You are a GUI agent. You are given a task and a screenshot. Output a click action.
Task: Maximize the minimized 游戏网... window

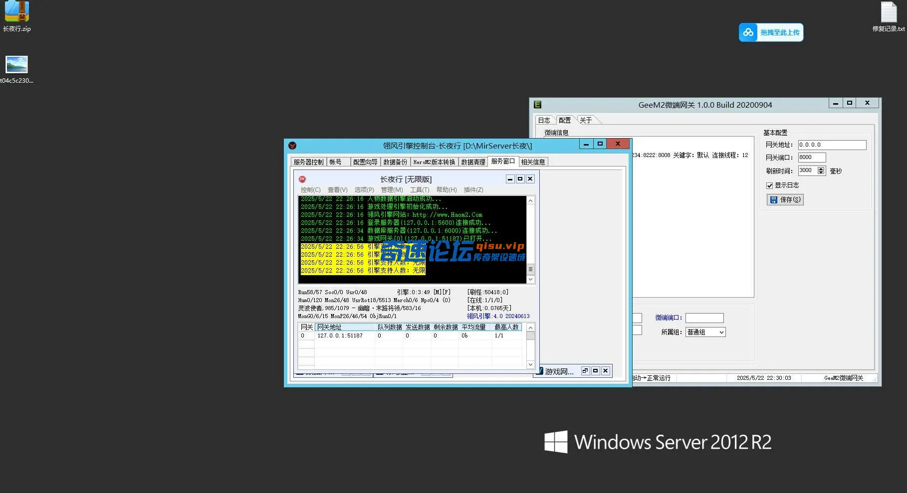[x=595, y=371]
